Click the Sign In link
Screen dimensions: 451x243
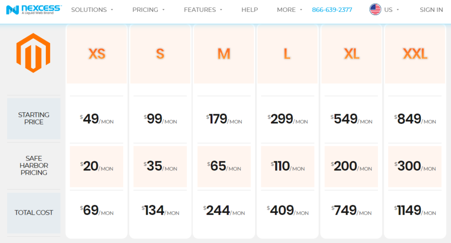[x=431, y=10]
